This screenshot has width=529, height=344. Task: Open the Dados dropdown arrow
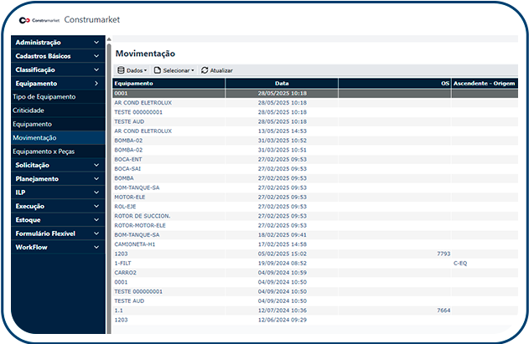(146, 70)
